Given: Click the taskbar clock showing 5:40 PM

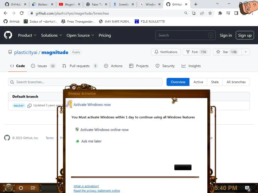Looking at the screenshot, I should click(x=226, y=188).
